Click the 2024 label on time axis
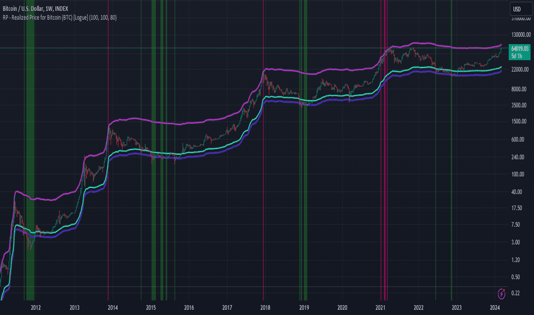 pyautogui.click(x=495, y=308)
